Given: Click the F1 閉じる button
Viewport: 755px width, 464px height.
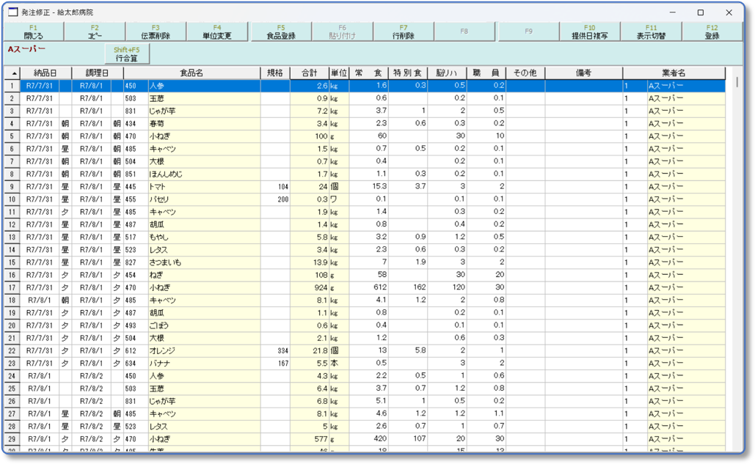Looking at the screenshot, I should click(33, 32).
